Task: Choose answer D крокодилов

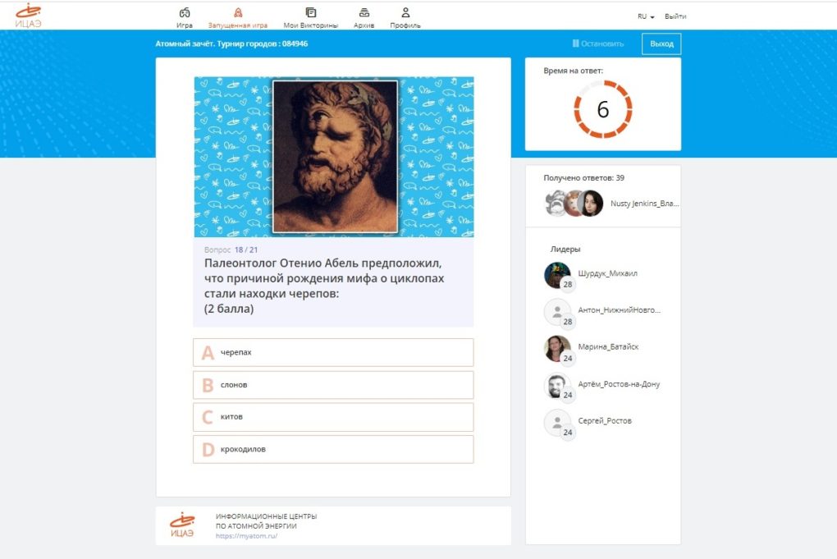Action: point(333,449)
